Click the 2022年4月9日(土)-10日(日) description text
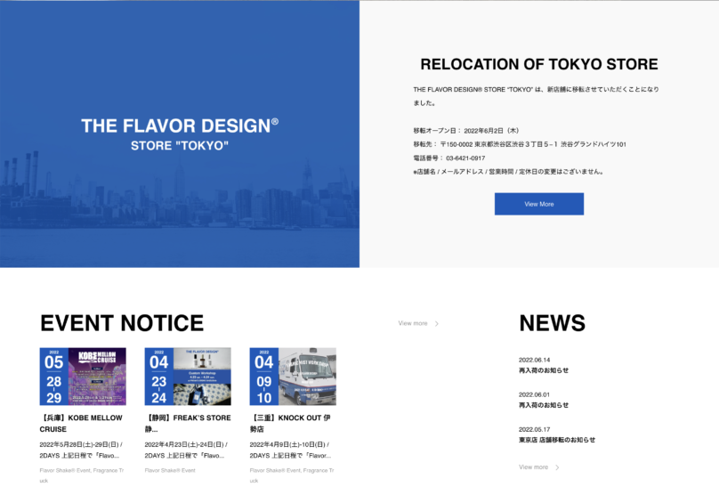Viewport: 719px width, 503px height. [x=290, y=450]
